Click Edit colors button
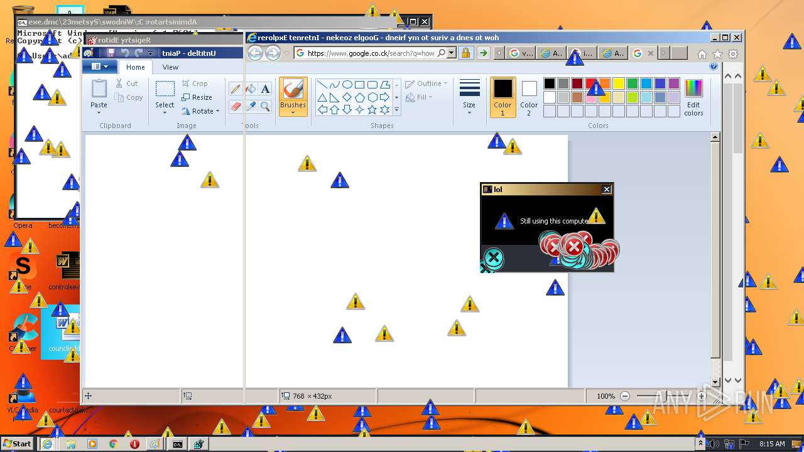This screenshot has width=804, height=452. tap(693, 97)
